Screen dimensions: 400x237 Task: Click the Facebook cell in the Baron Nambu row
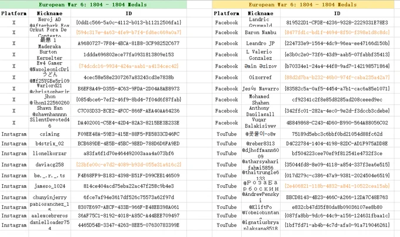coord(226,32)
